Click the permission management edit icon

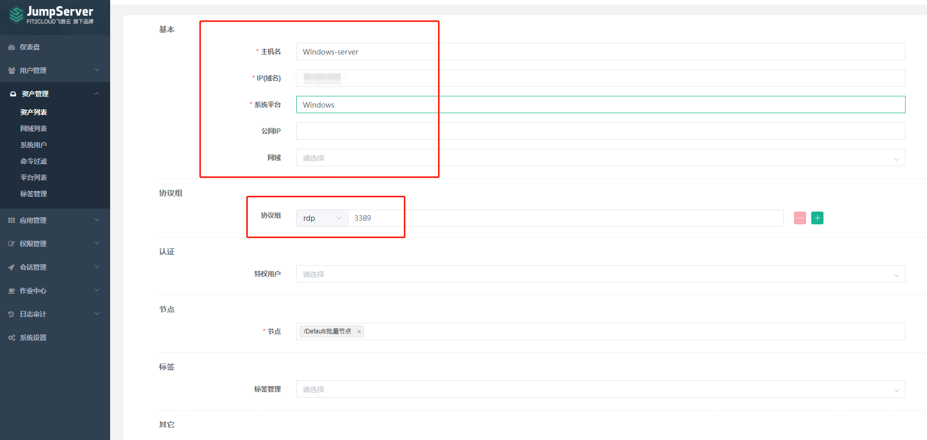coord(12,244)
